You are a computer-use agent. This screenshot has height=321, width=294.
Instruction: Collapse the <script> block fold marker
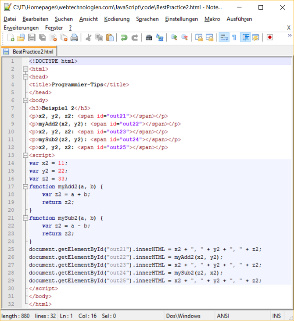[25, 155]
